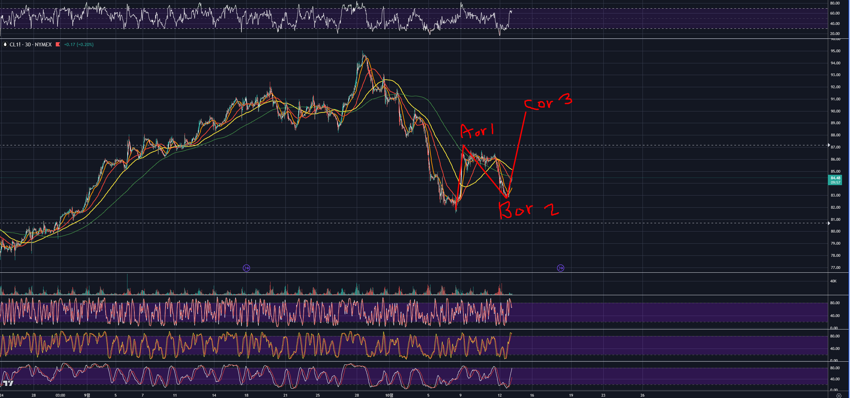Click the 03:00 label on the time axis

point(60,395)
